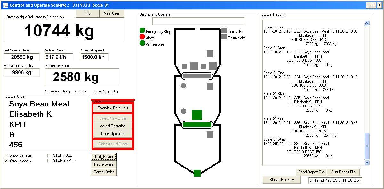
Task: Click green outlet square at hopper bottom
Action: (x=197, y=173)
